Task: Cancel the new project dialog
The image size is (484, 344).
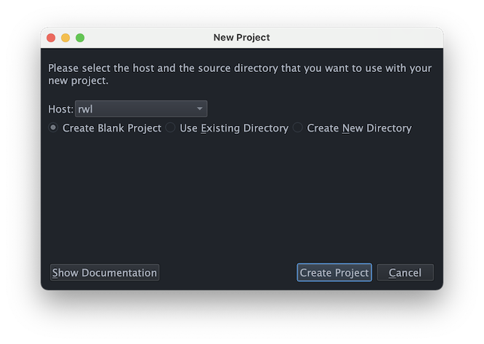Action: (405, 273)
